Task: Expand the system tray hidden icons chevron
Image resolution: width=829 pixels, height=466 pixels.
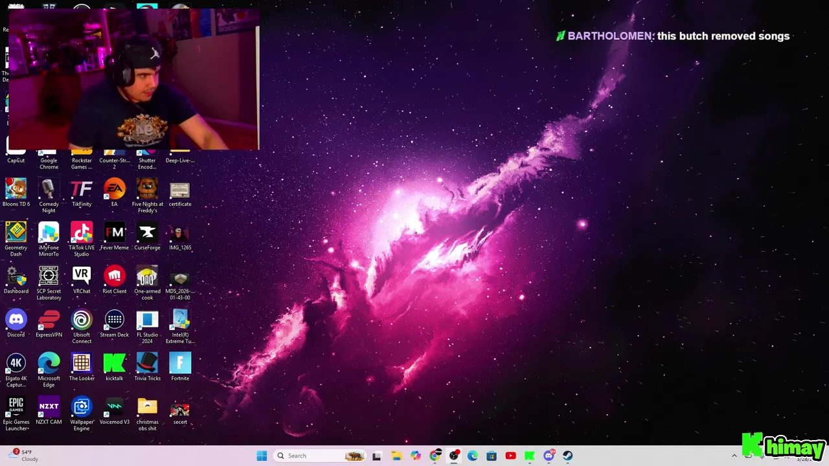Action: [734, 456]
